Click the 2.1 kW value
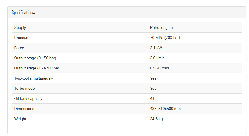This screenshot has height=136, width=249. (156, 48)
